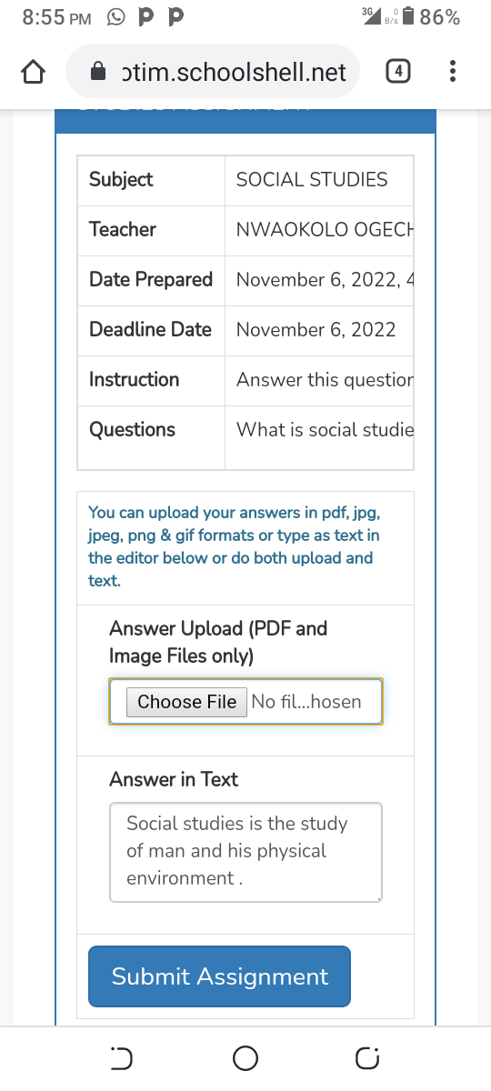Screen dimensions: 491x1091
Task: Click the Choose File button
Action: pyautogui.click(x=186, y=702)
